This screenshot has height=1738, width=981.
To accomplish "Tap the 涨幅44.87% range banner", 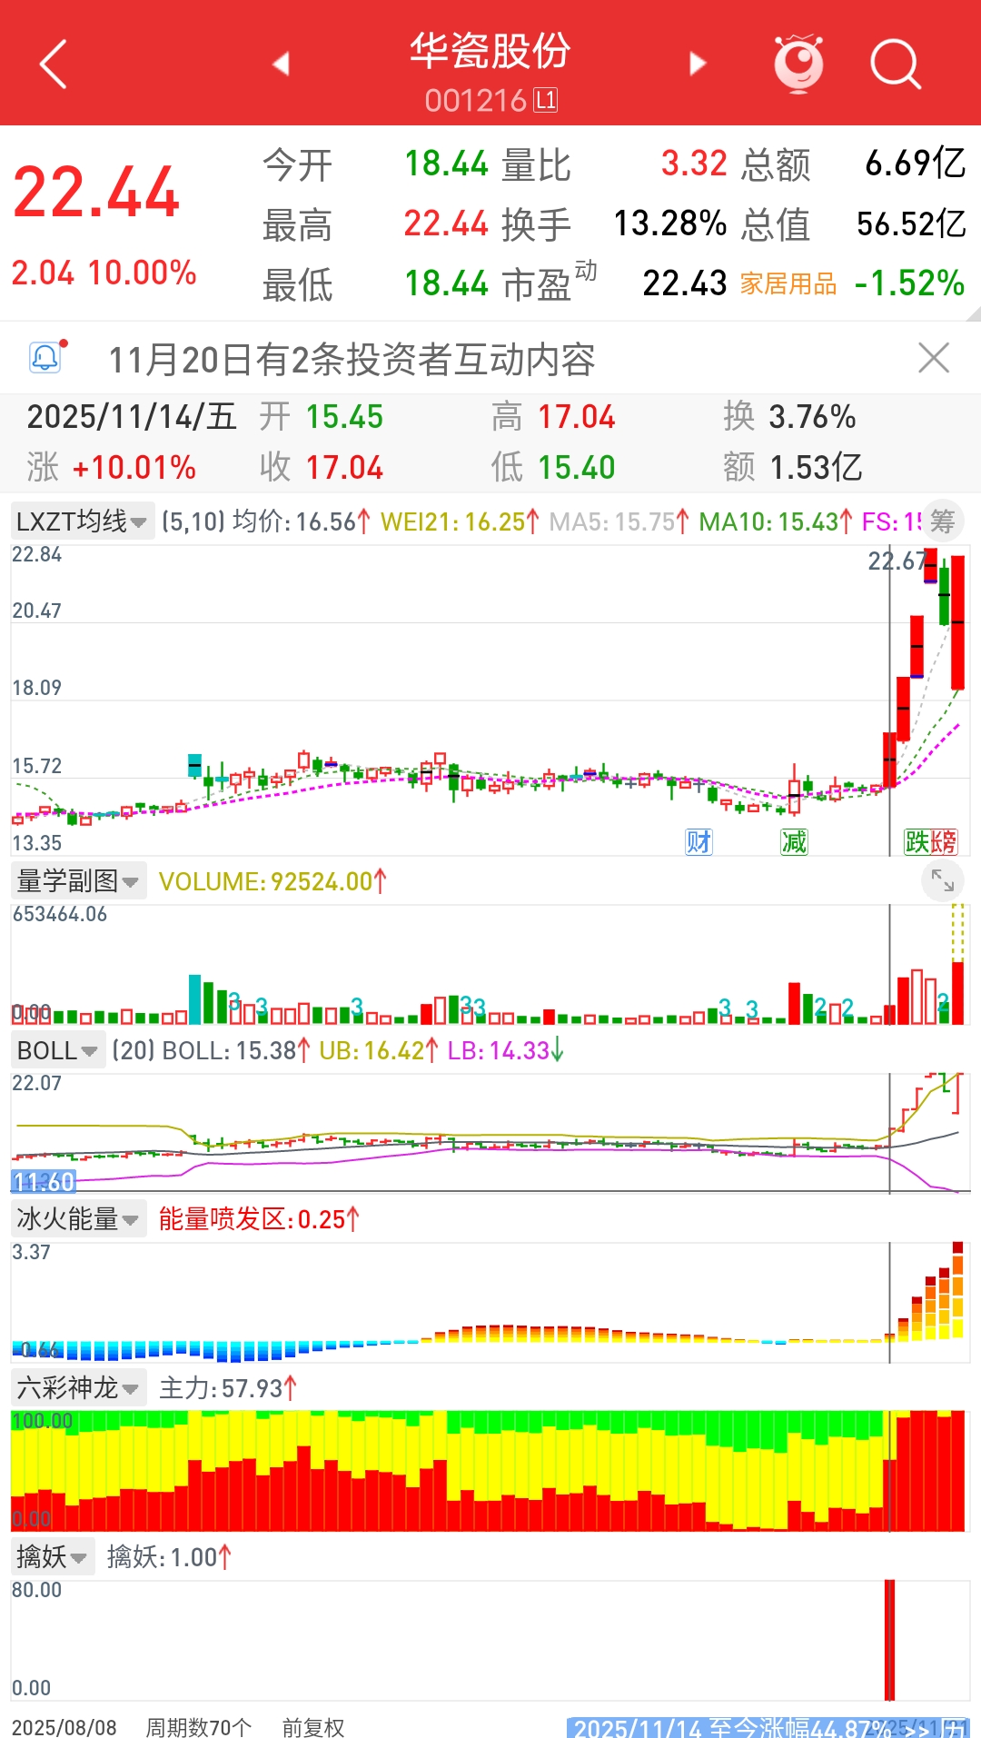I will click(768, 1727).
